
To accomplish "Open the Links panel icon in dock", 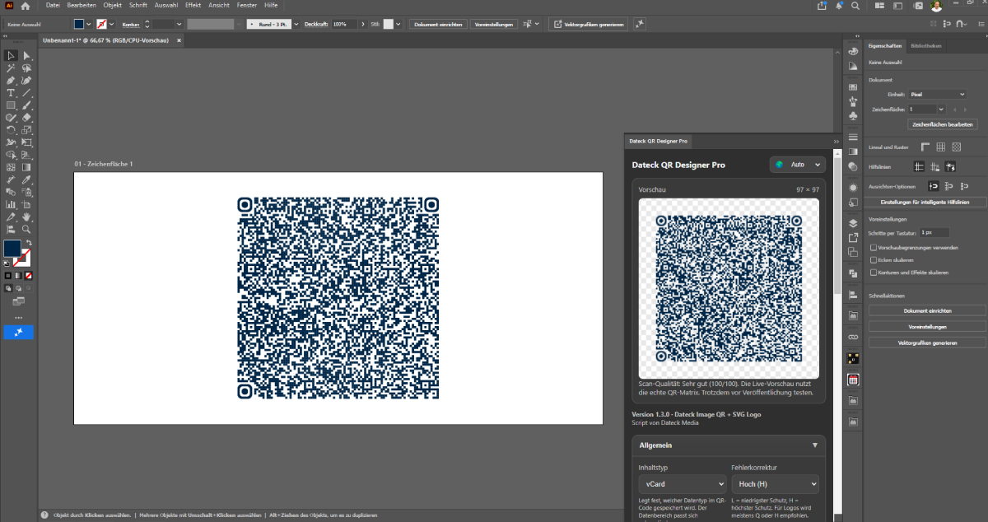I will pyautogui.click(x=853, y=338).
